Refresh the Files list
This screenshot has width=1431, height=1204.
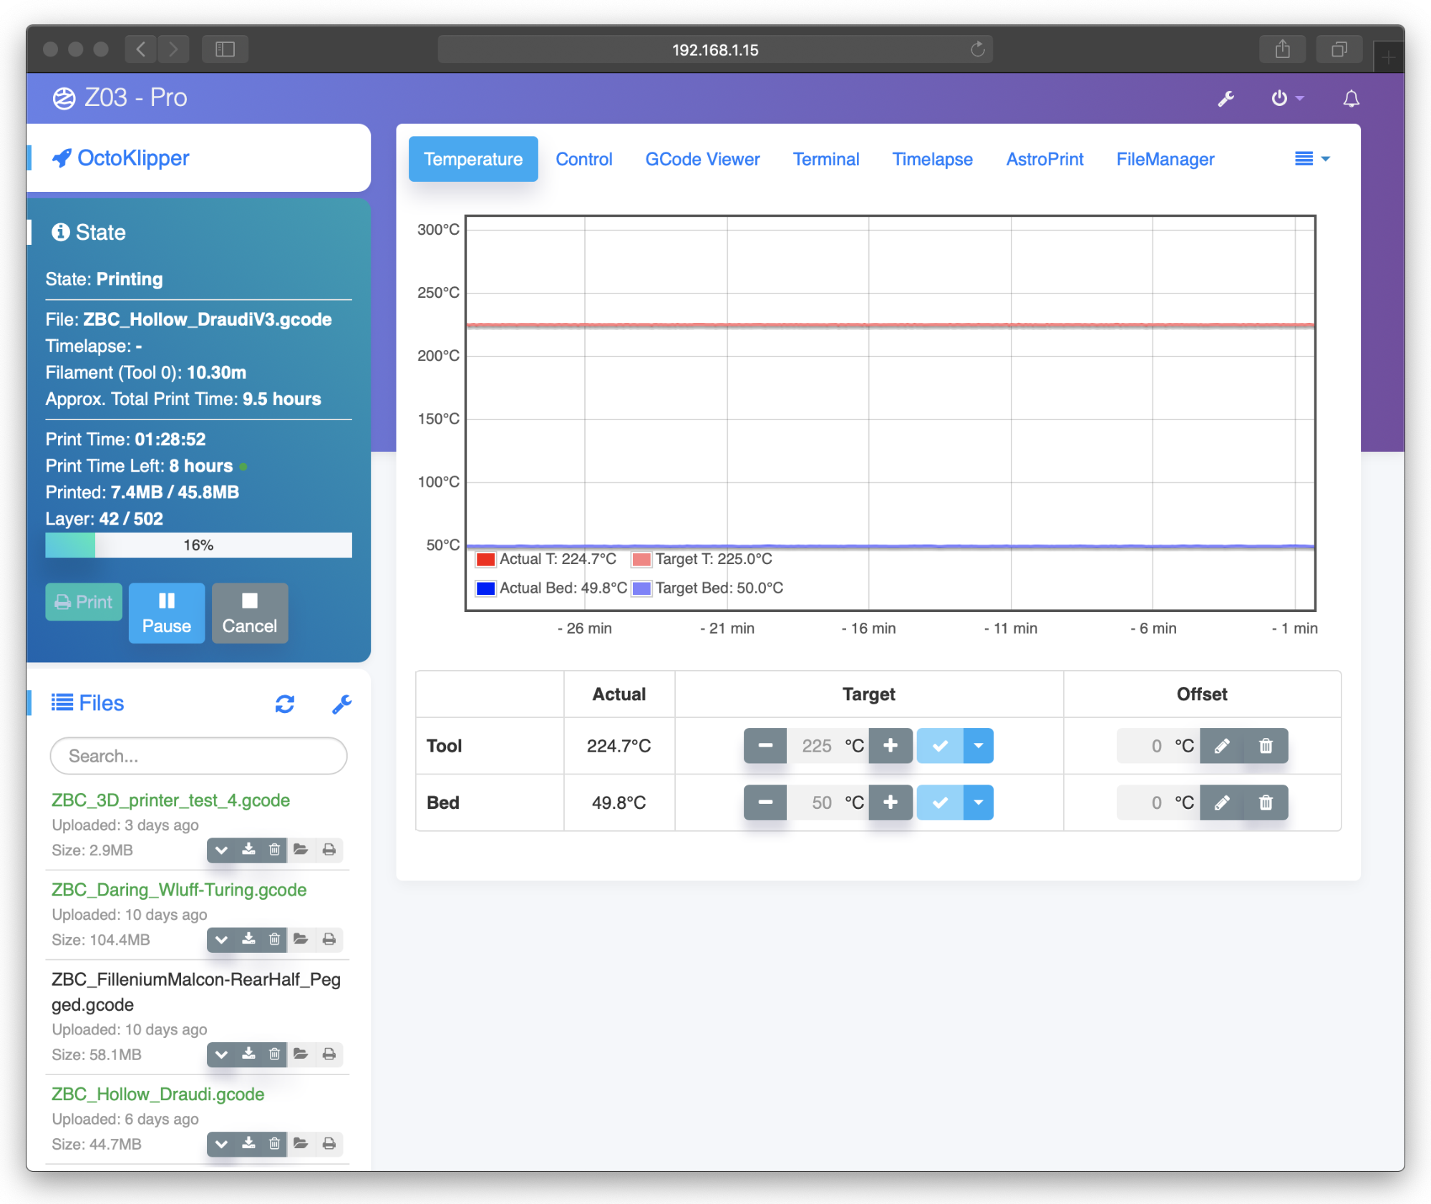tap(285, 704)
